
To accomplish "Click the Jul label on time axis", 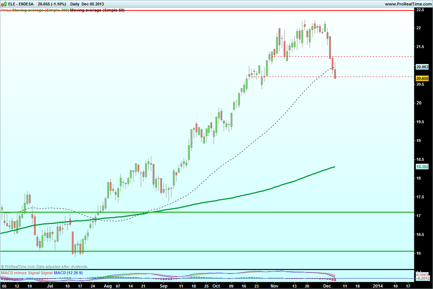I will coord(50,285).
